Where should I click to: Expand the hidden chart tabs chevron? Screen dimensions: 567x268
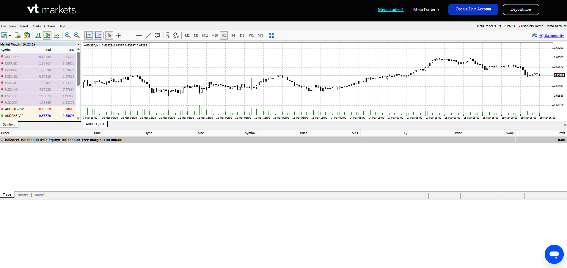coord(565,125)
